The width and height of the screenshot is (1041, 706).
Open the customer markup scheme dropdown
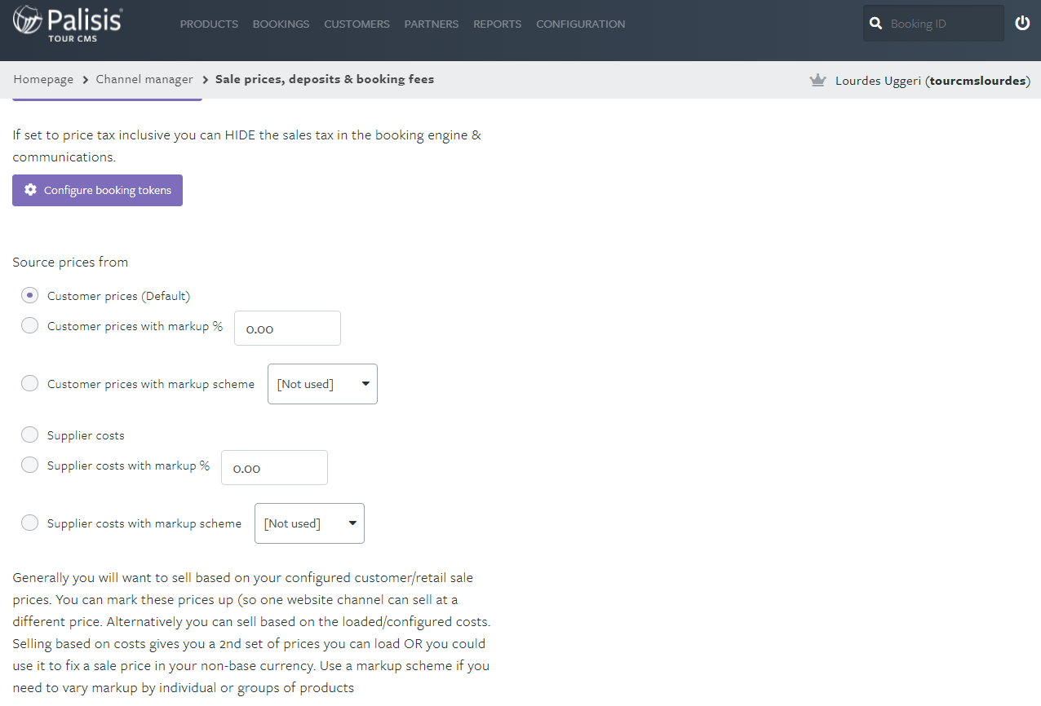pyautogui.click(x=322, y=383)
